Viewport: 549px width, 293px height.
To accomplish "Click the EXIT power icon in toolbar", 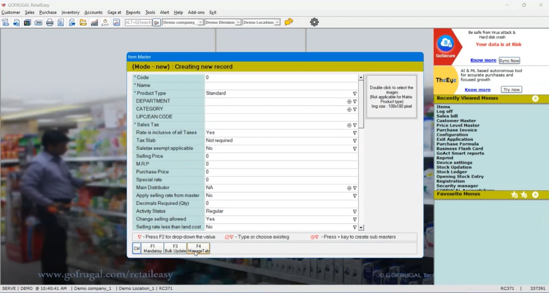I will (105, 23).
